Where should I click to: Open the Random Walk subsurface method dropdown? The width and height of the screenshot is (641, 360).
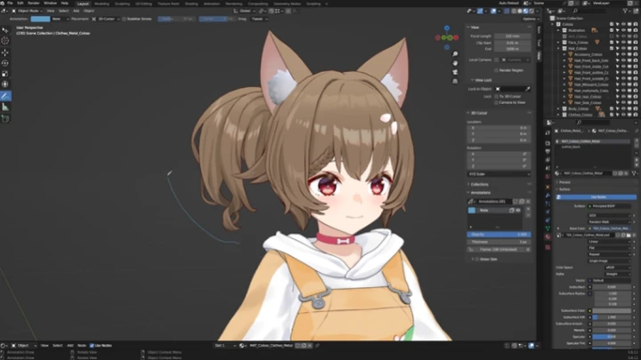[x=610, y=222]
